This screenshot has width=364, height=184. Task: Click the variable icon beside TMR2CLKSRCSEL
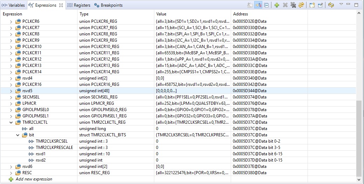[x=32, y=141]
